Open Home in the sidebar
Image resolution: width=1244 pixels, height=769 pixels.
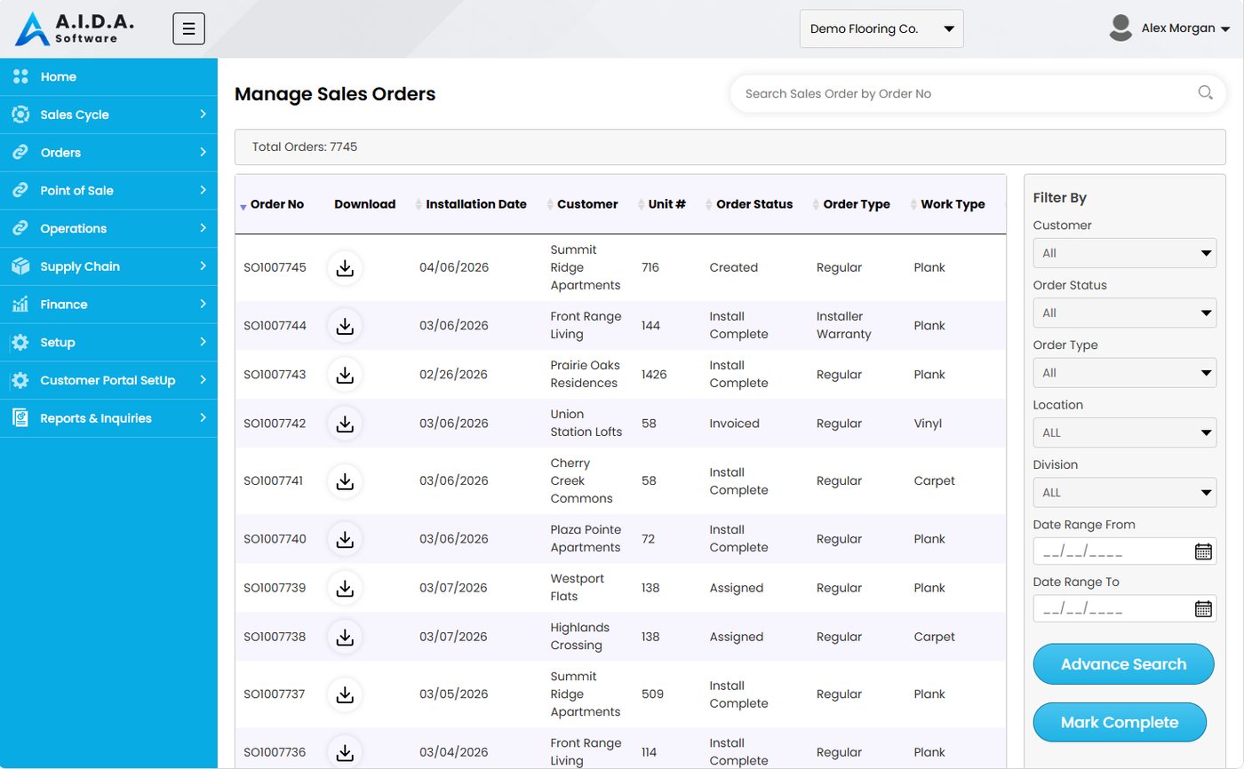click(108, 77)
